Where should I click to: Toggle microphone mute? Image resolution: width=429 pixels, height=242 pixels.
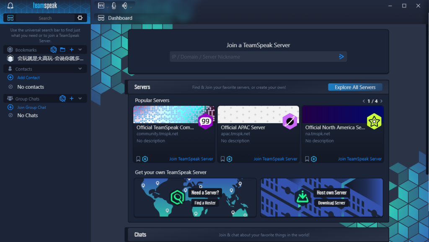(x=114, y=6)
